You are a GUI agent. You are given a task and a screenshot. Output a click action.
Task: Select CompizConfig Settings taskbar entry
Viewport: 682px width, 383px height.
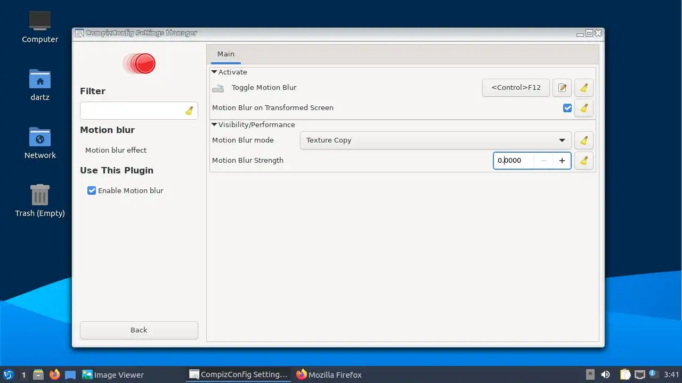pos(239,374)
